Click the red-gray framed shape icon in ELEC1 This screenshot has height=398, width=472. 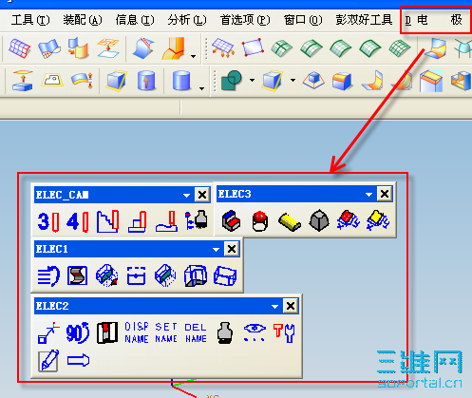[78, 275]
